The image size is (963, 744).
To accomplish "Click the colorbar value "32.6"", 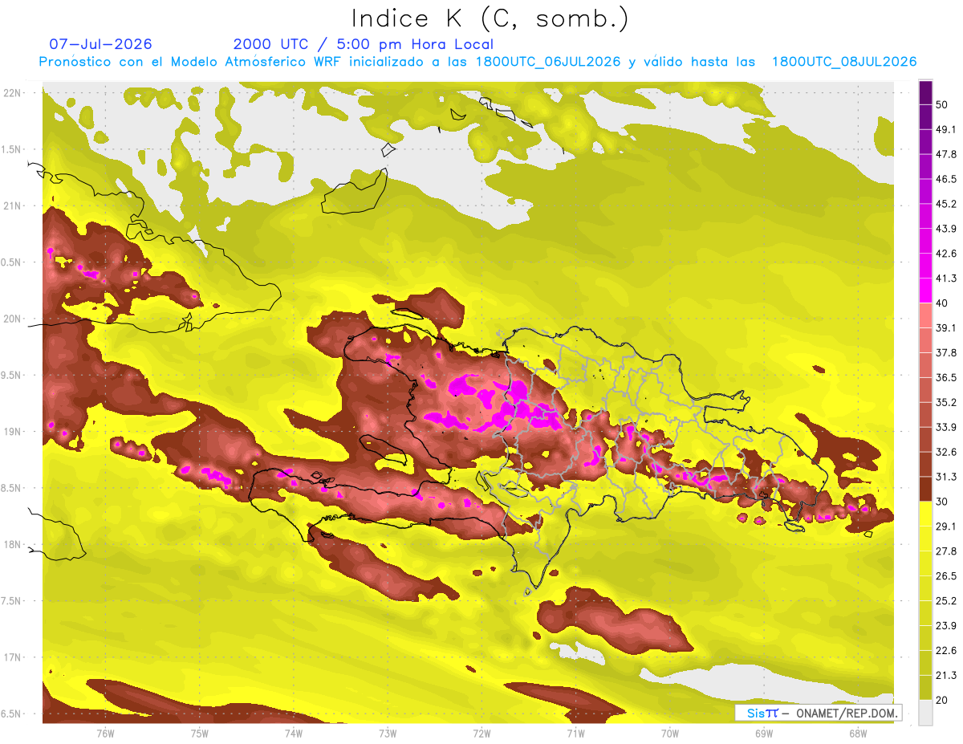I will click(946, 452).
